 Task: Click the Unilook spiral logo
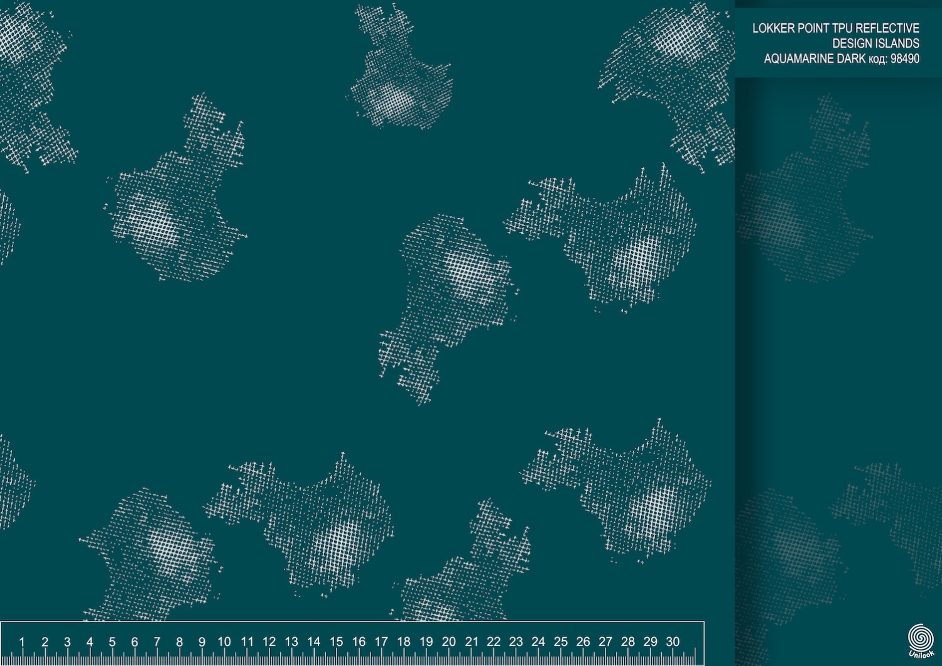[x=921, y=641]
